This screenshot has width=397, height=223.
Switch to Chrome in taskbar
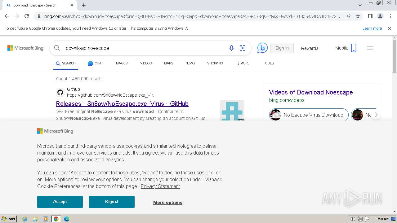(56, 219)
